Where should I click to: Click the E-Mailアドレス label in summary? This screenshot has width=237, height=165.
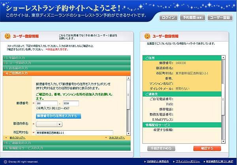tap(162, 119)
